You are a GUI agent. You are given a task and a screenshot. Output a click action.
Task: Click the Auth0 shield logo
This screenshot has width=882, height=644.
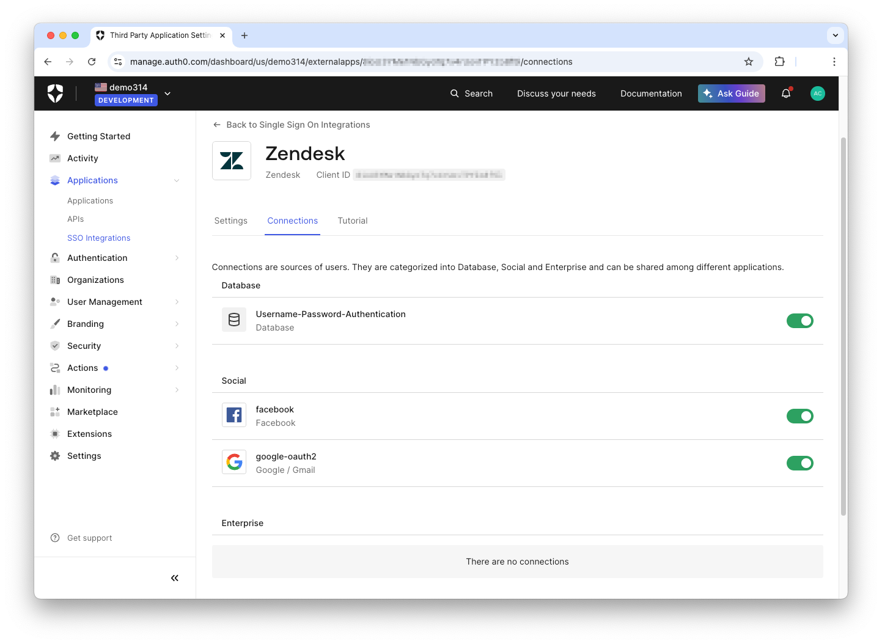pyautogui.click(x=56, y=93)
